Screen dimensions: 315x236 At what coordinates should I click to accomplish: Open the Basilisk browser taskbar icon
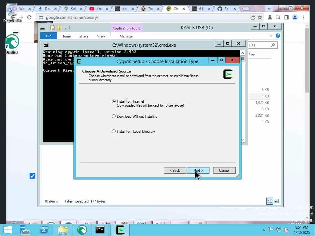pyautogui.click(x=82, y=230)
